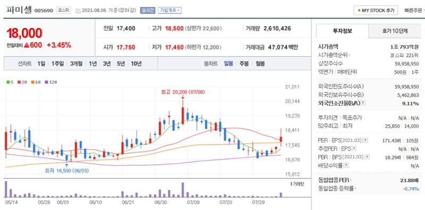Toggle the 실시간 realtime button

148,10
